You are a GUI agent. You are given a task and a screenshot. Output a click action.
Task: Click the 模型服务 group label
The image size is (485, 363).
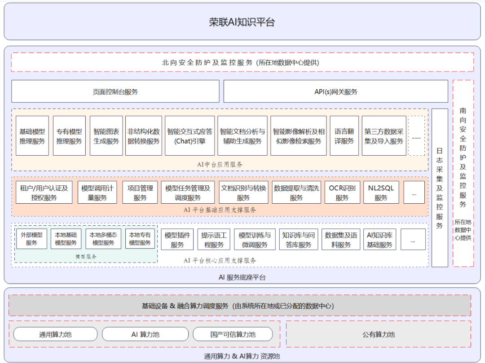tap(86, 257)
